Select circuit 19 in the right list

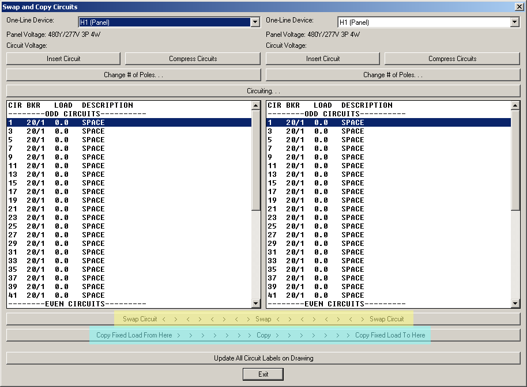point(389,200)
